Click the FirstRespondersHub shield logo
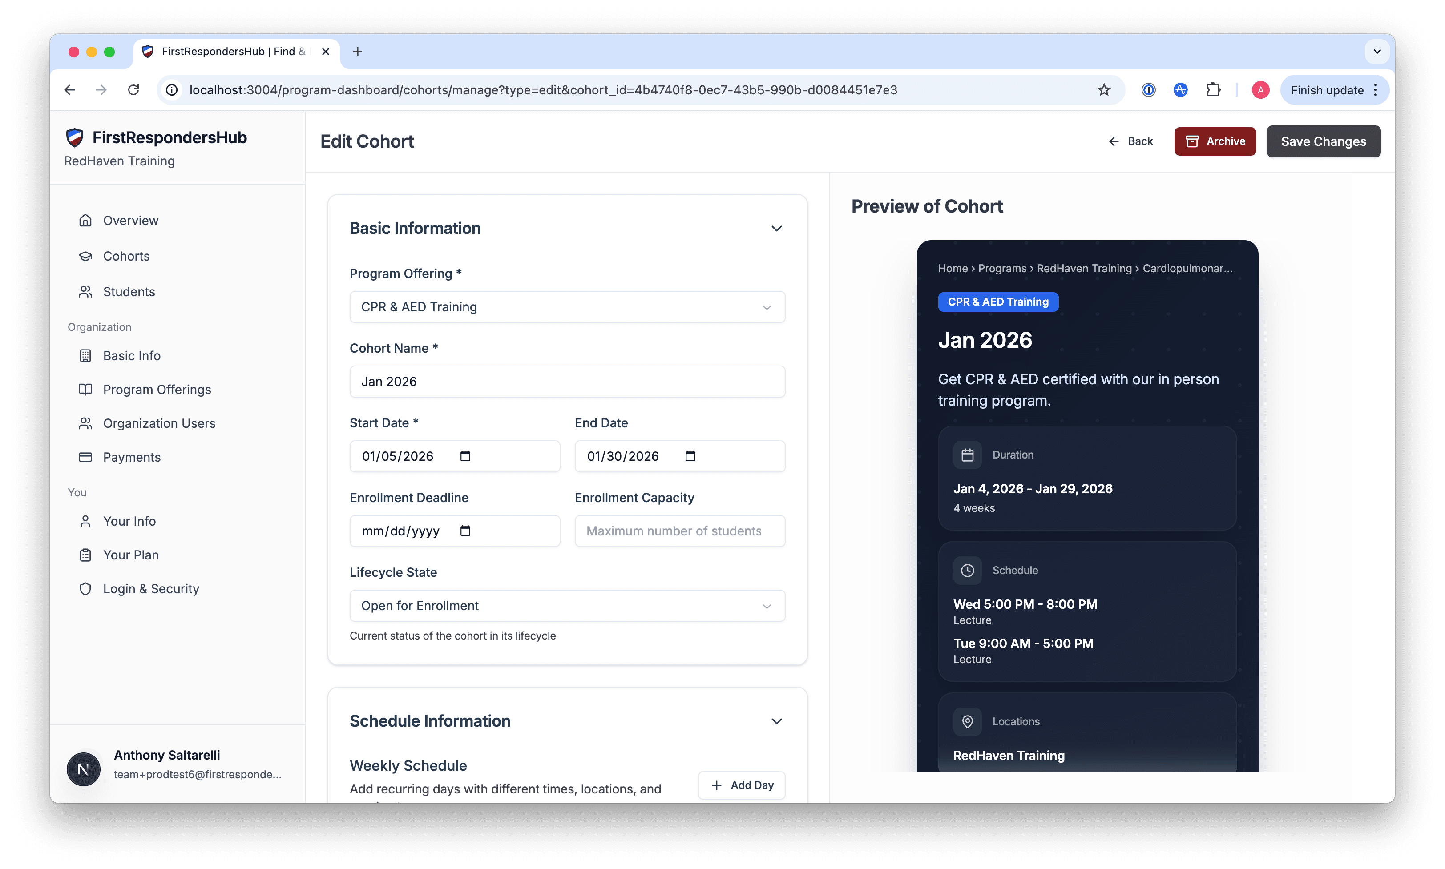 pyautogui.click(x=76, y=137)
